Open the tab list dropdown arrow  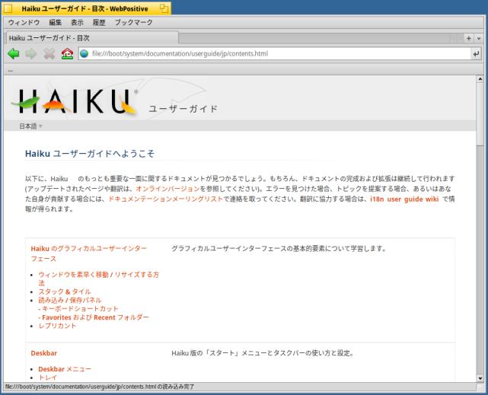478,39
